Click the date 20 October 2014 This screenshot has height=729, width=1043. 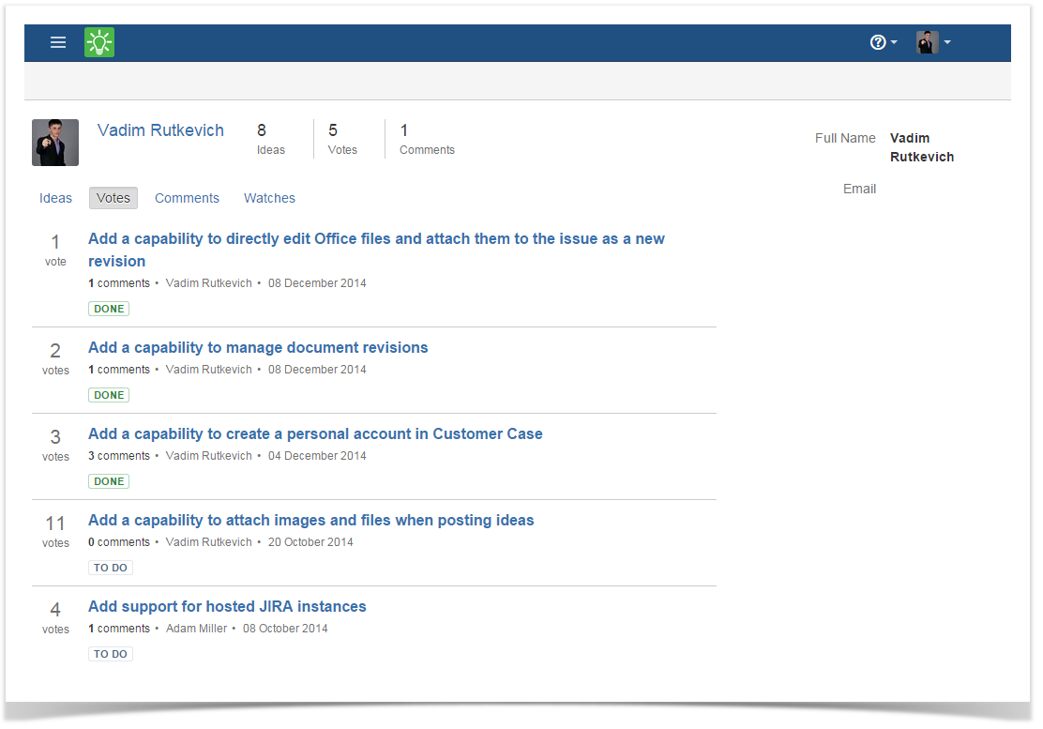tap(310, 542)
